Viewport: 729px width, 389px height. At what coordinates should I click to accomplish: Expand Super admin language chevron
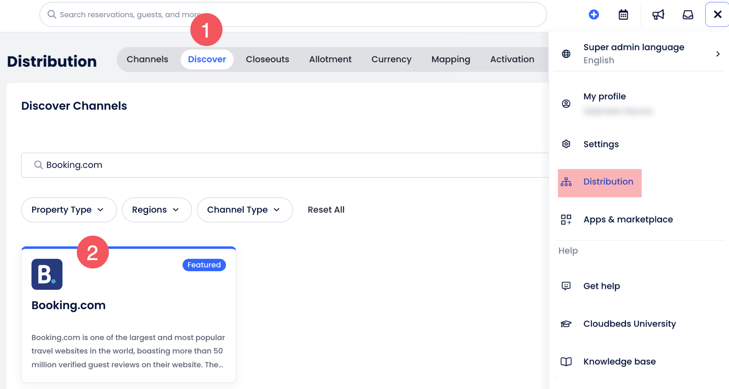pyautogui.click(x=717, y=54)
